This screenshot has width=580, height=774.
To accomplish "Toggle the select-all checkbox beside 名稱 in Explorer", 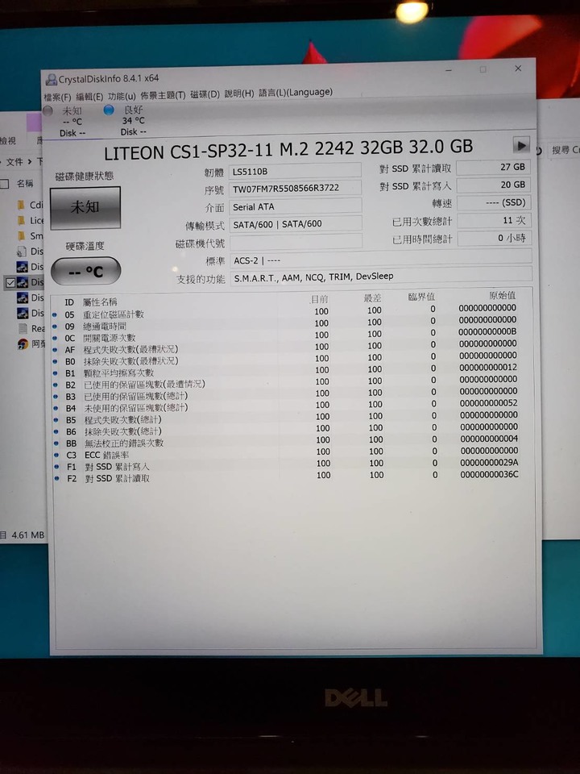I will (5, 184).
